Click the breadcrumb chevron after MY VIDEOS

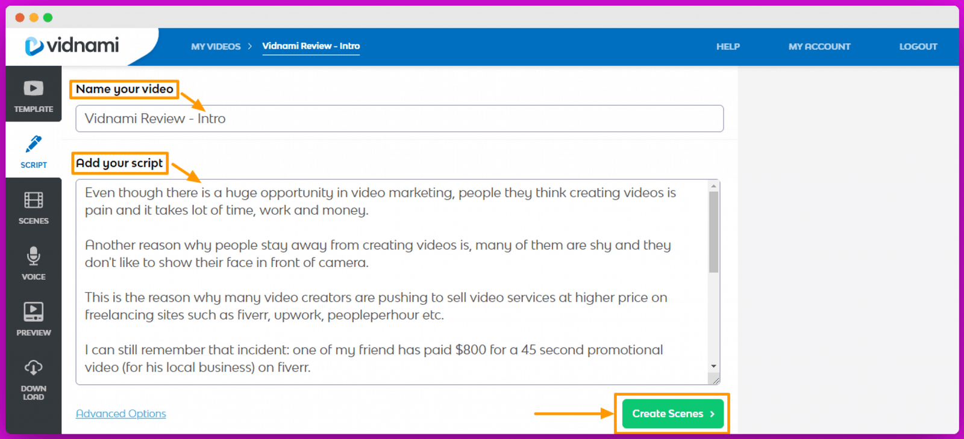250,46
